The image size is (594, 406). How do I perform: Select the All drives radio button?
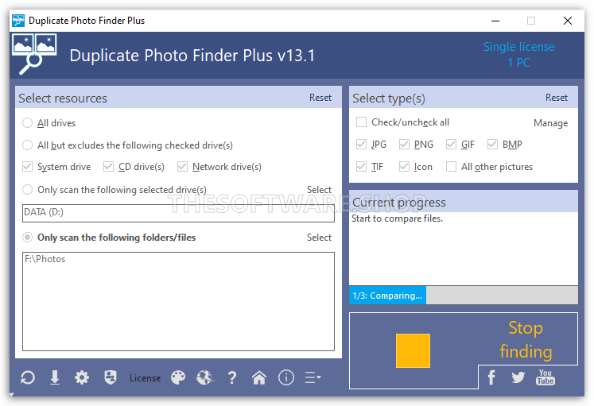(27, 123)
